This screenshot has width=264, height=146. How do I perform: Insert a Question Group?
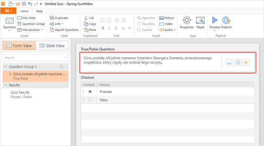31,24
